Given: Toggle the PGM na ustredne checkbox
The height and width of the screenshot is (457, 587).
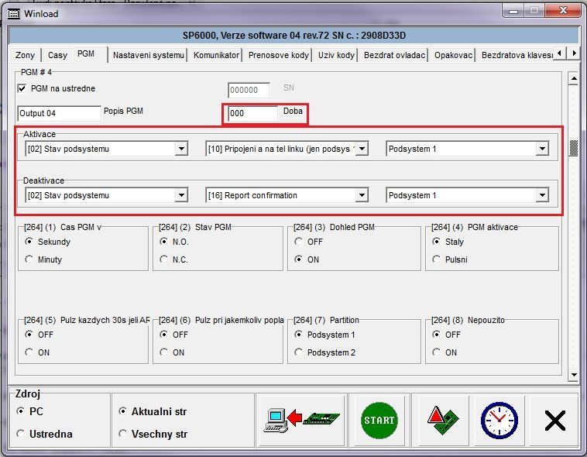Looking at the screenshot, I should [22, 88].
